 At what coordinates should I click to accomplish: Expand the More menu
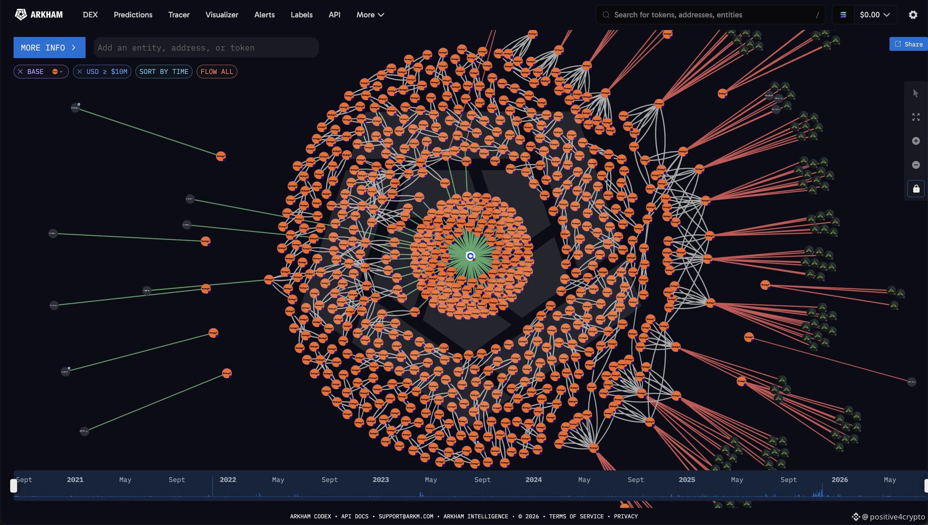point(370,15)
